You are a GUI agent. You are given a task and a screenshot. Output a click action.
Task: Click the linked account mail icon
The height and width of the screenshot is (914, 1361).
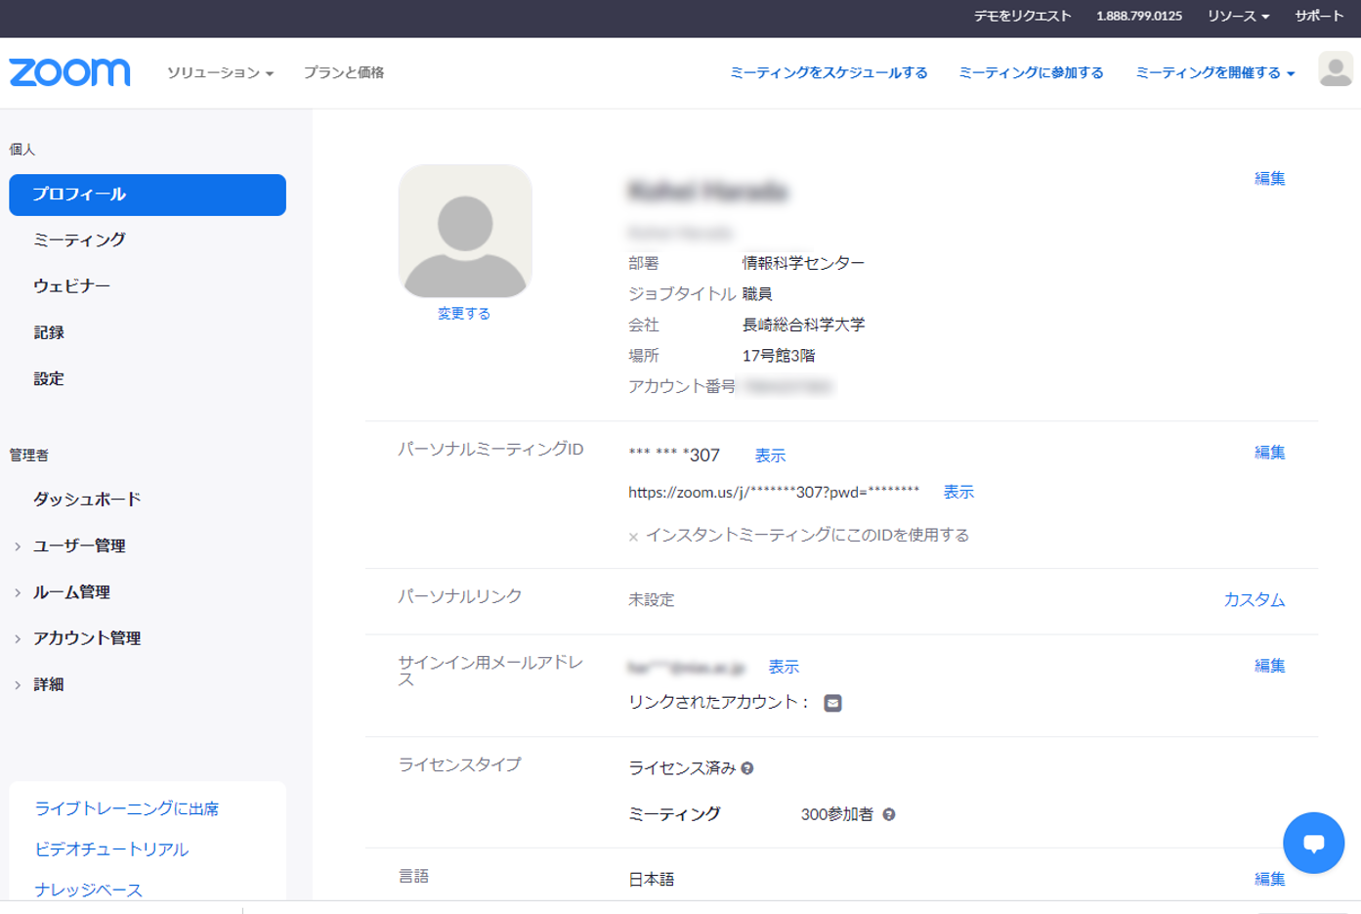point(832,703)
